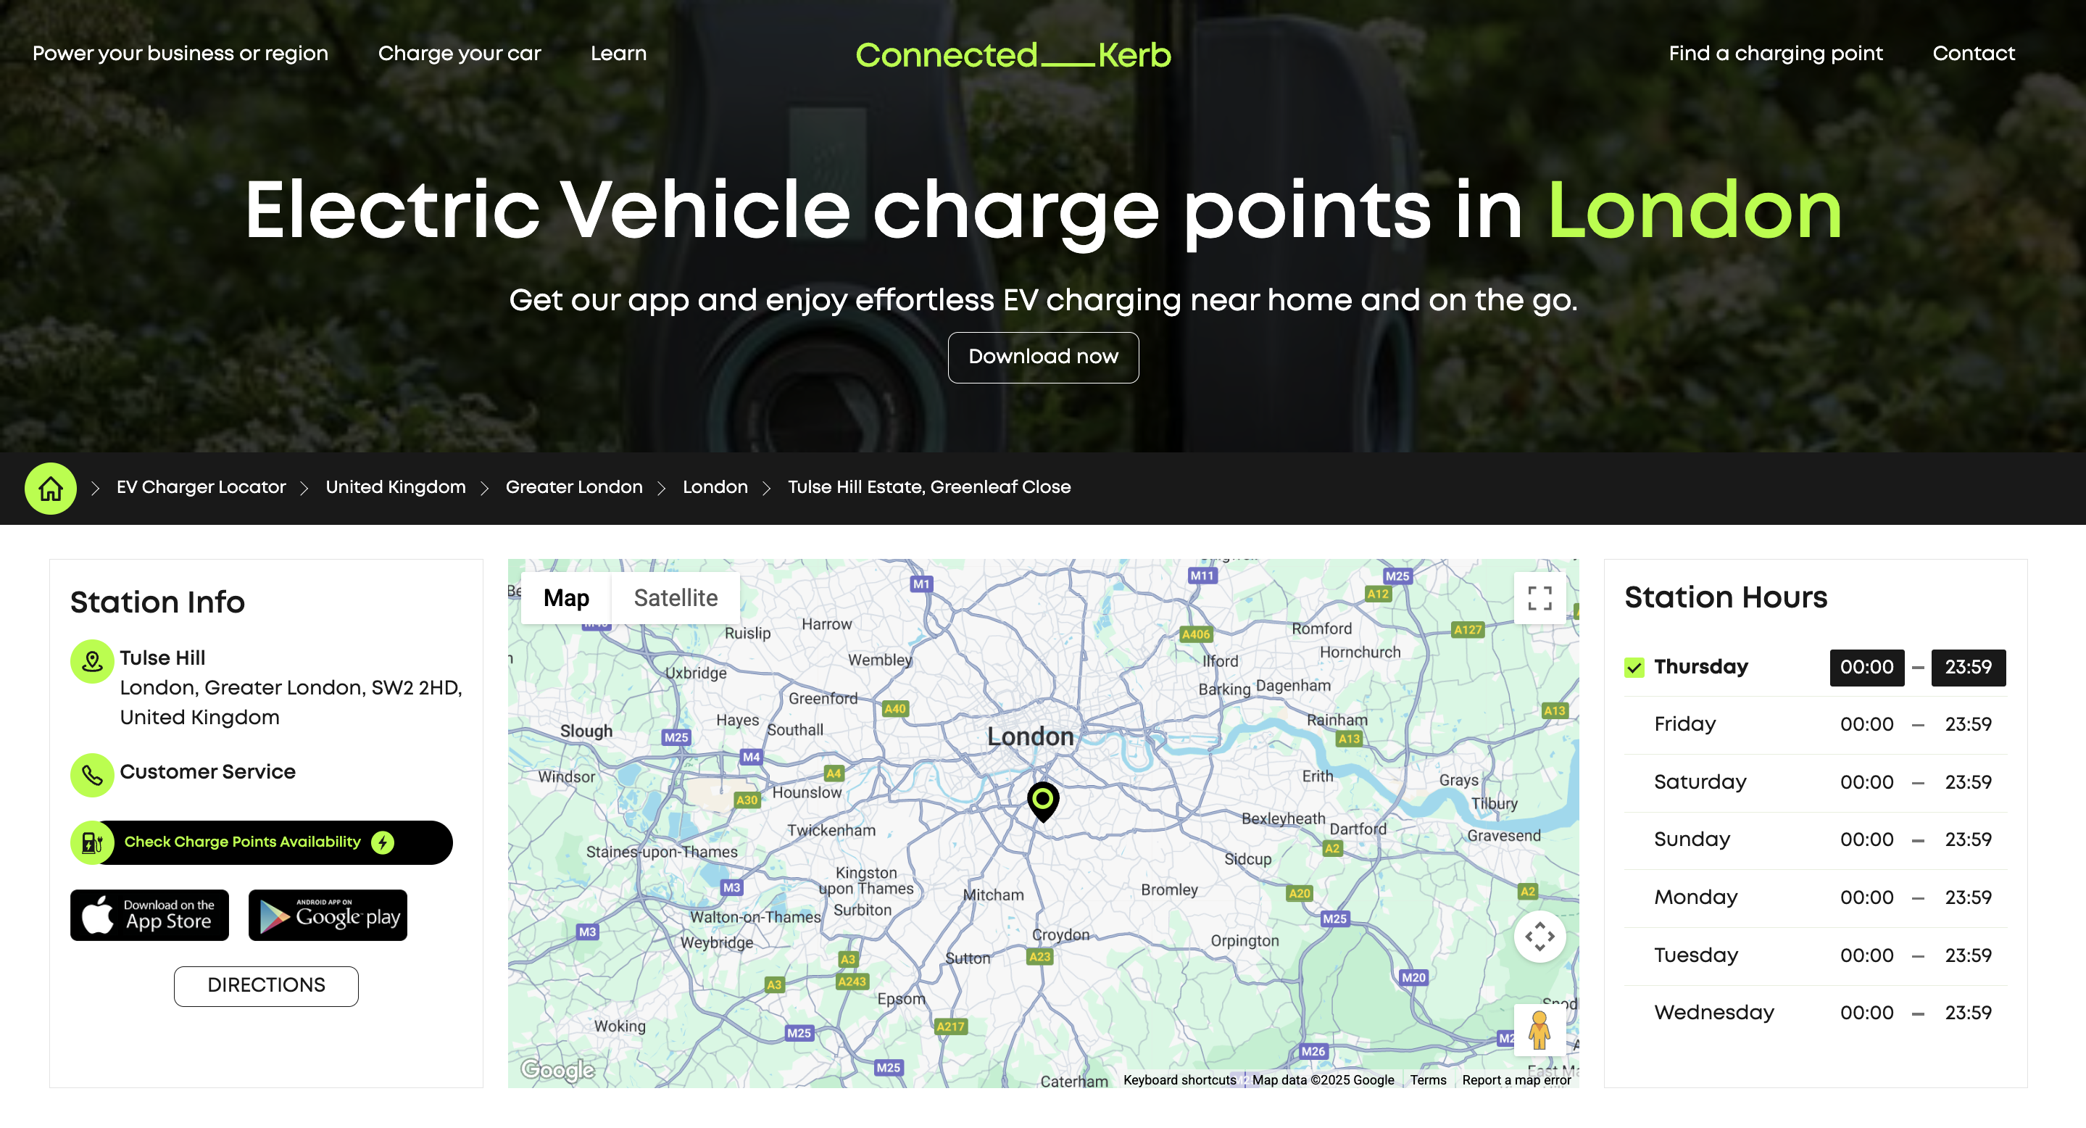The image size is (2086, 1128).
Task: Open Street View with the pegman icon
Action: click(1539, 1030)
